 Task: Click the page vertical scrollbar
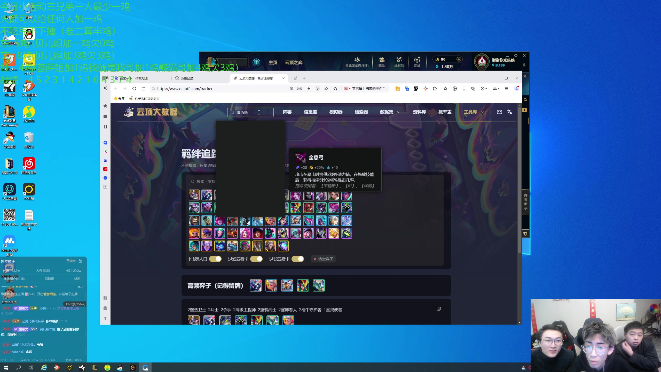(x=520, y=181)
